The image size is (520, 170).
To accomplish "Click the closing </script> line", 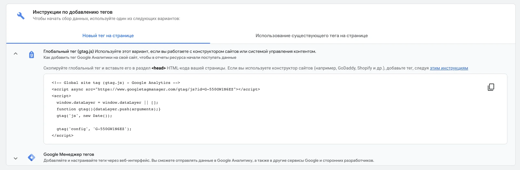I will pos(63,136).
